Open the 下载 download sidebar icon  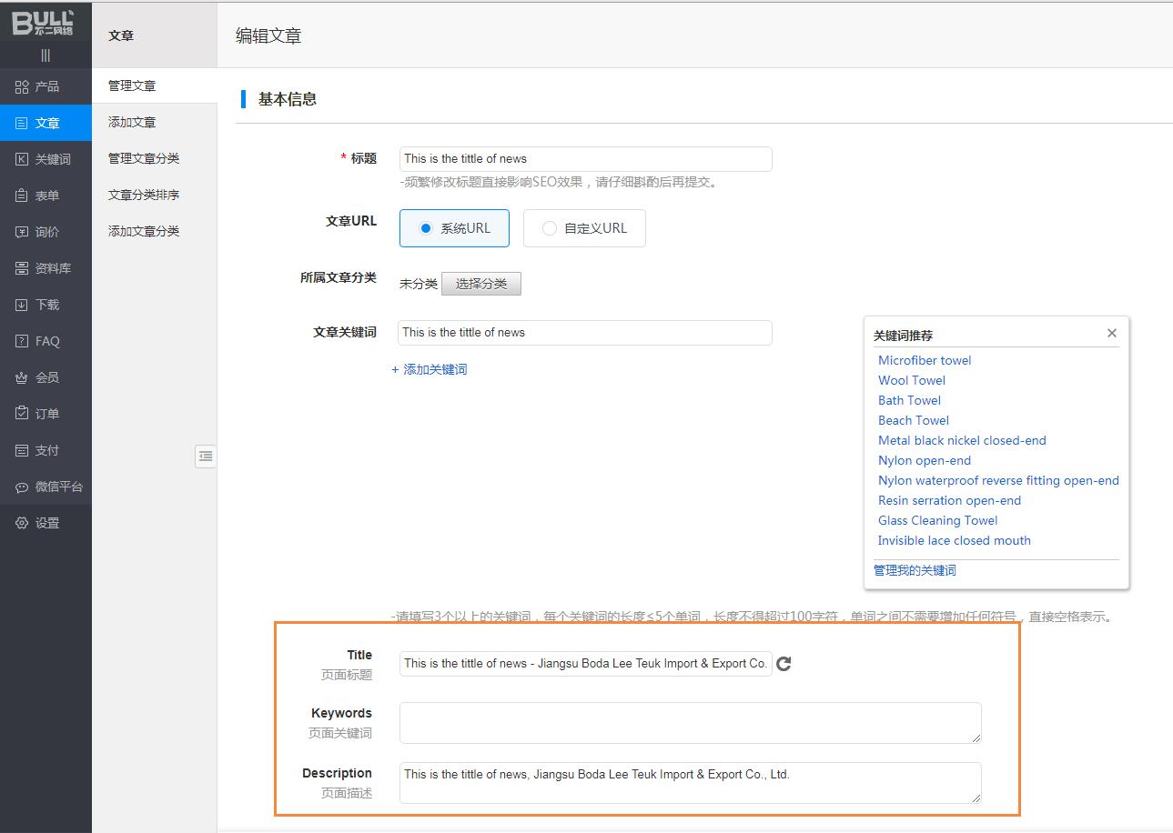pos(22,305)
